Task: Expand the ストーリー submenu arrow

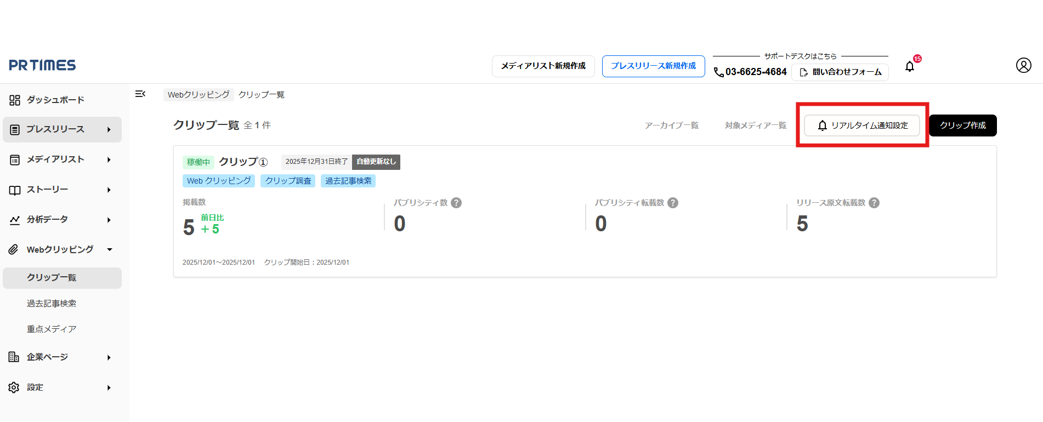Action: 109,190
